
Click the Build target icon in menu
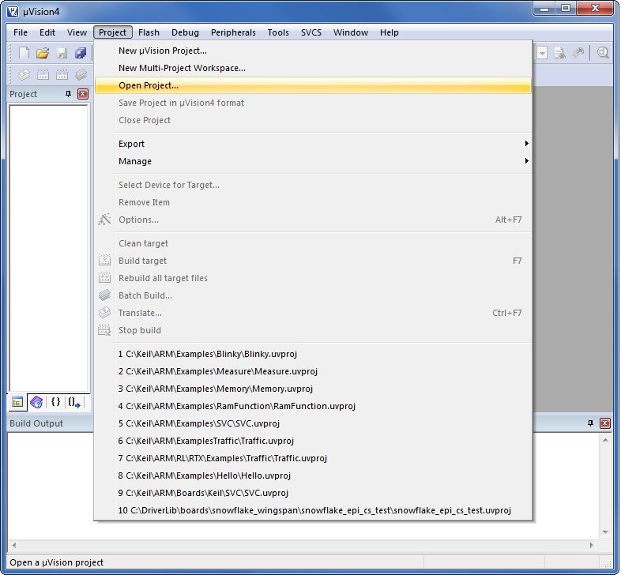(104, 260)
